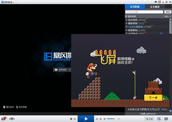Refresh the 暴风视频 list

coord(126,16)
